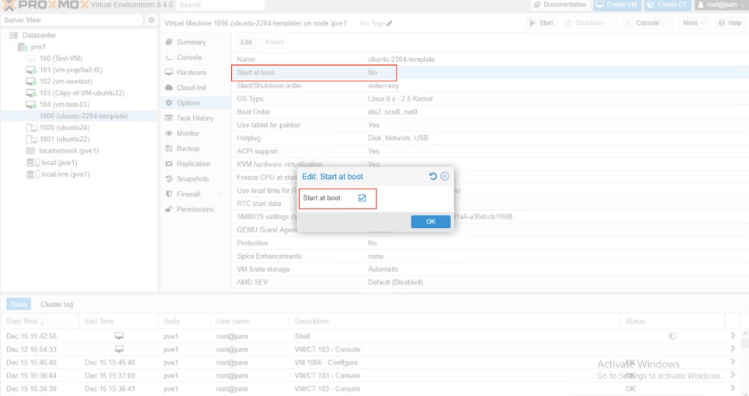Select the Start at boot option row
The image size is (749, 396).
490,72
